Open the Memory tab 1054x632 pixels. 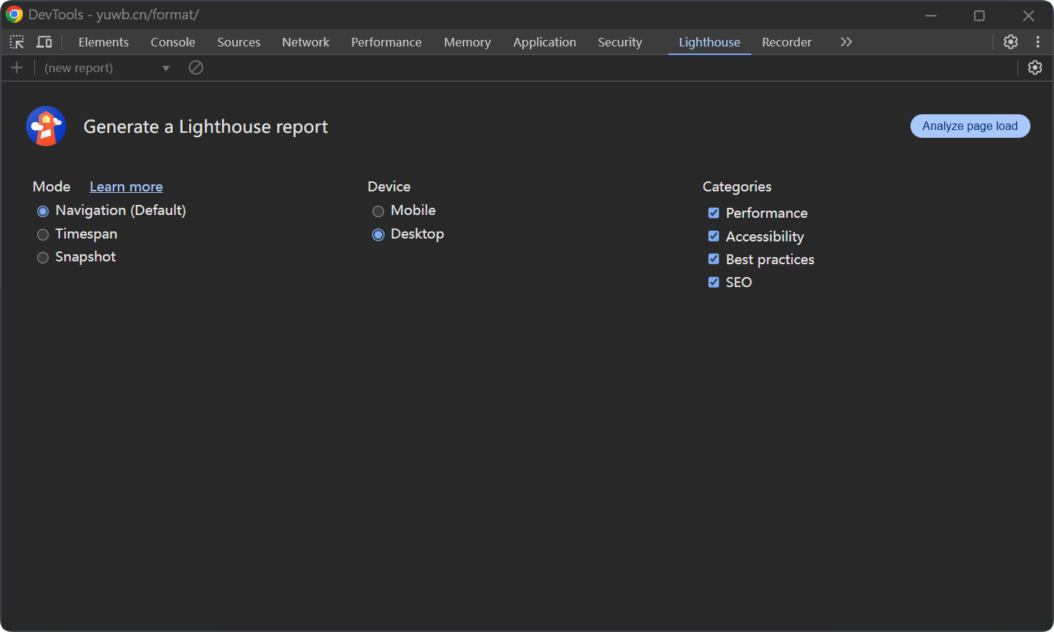pos(467,42)
